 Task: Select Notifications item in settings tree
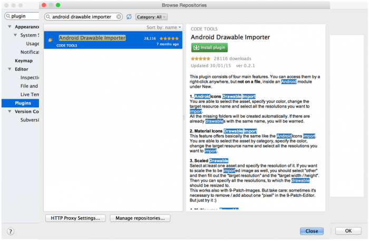(30, 52)
